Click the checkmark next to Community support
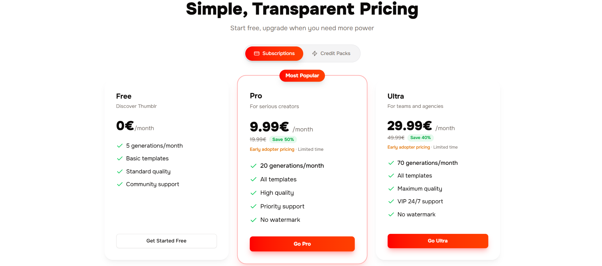Viewport: 602px width, 266px height. pos(119,184)
